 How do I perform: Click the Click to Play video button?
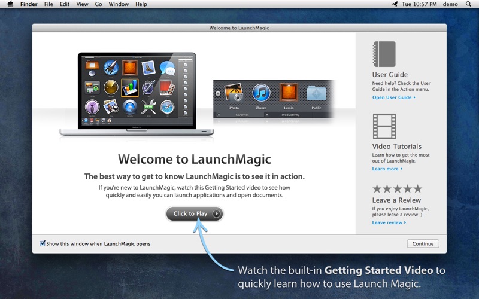195,214
